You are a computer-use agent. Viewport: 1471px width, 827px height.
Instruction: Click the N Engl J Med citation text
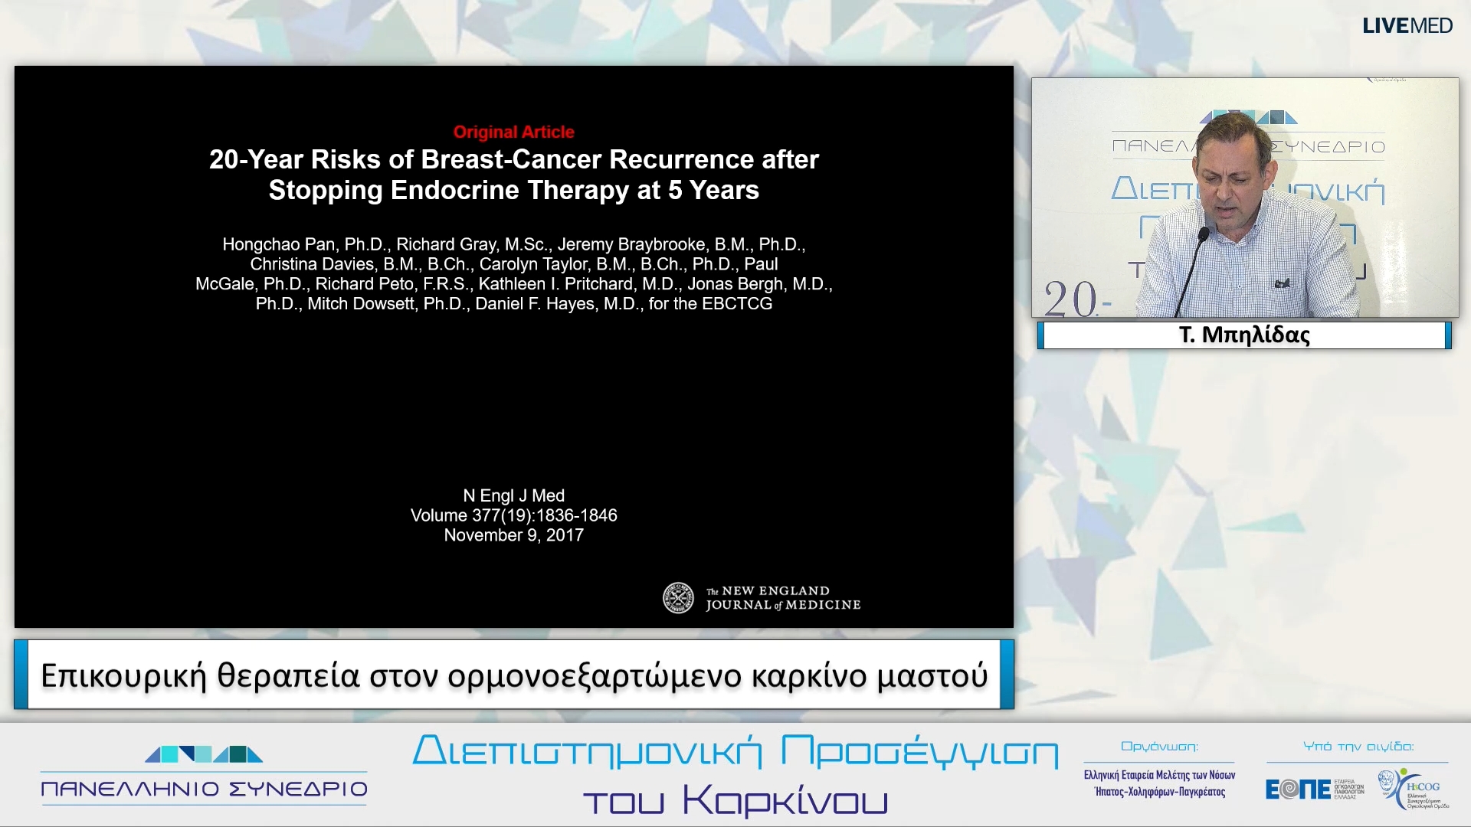pyautogui.click(x=513, y=496)
